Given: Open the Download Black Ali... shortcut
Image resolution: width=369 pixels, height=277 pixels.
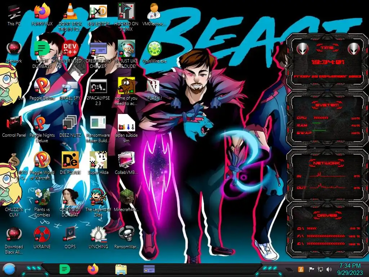Looking at the screenshot, I should [14, 241].
